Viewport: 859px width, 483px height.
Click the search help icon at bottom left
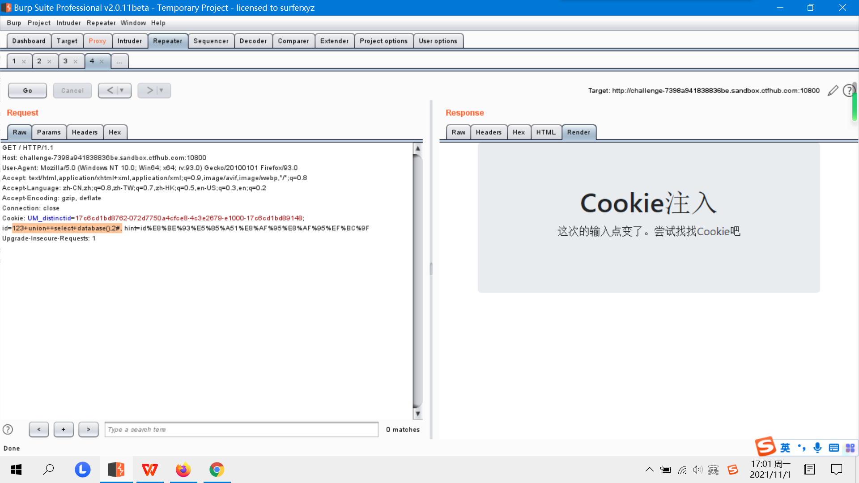tap(8, 429)
